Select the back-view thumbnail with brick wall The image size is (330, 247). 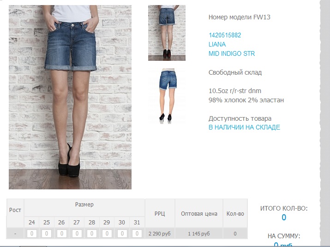click(x=167, y=33)
